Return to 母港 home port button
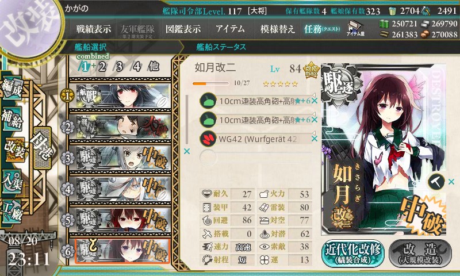This screenshot has width=460, height=276. click(x=42, y=148)
